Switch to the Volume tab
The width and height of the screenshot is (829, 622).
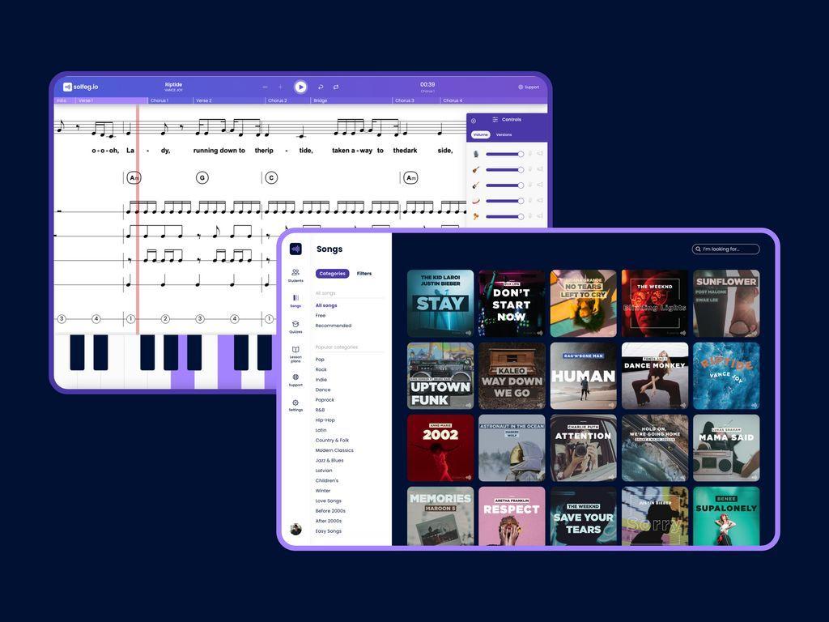click(481, 135)
